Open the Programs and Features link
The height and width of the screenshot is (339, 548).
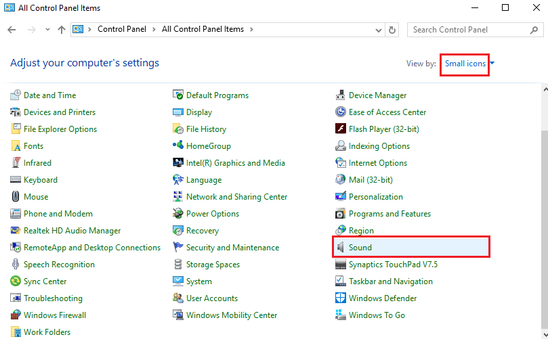389,213
